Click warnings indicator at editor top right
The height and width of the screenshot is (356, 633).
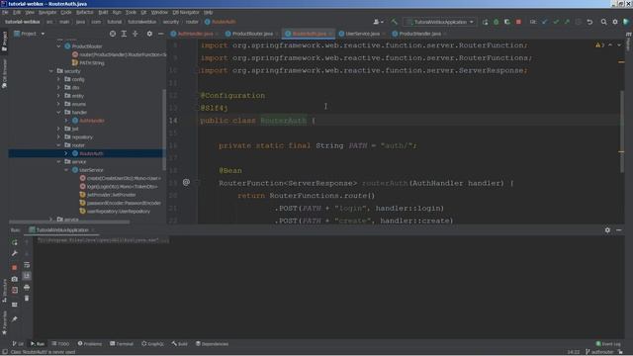coord(600,45)
